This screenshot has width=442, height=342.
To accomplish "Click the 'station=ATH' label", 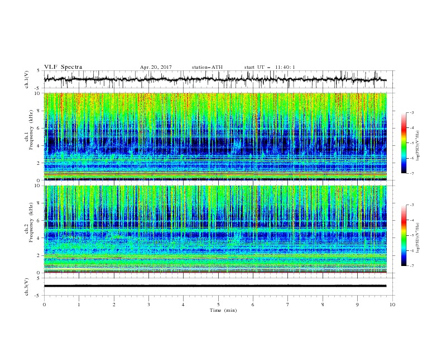I will tap(207, 67).
